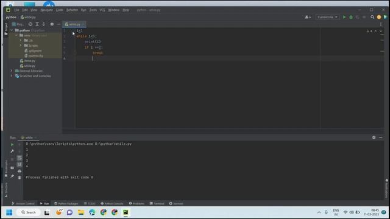The image size is (390, 219).
Task: Select pyvenv.cfg in project tree
Action: 34,55
